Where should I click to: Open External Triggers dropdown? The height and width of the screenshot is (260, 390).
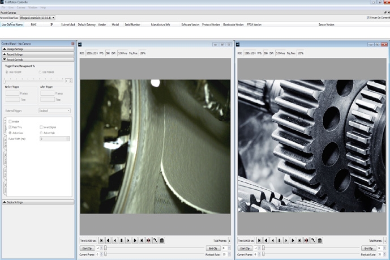pos(54,110)
